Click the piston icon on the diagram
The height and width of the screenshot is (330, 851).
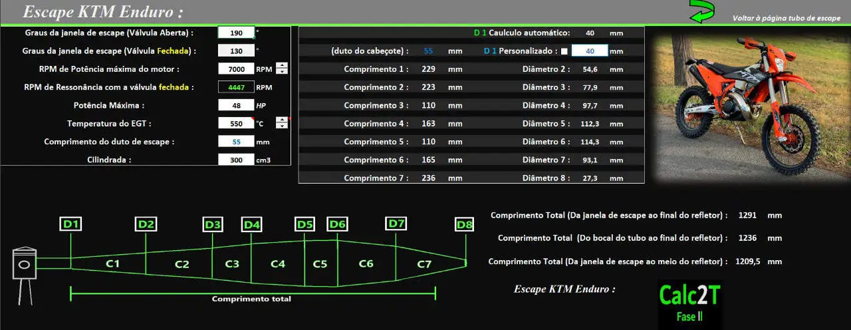tap(24, 275)
